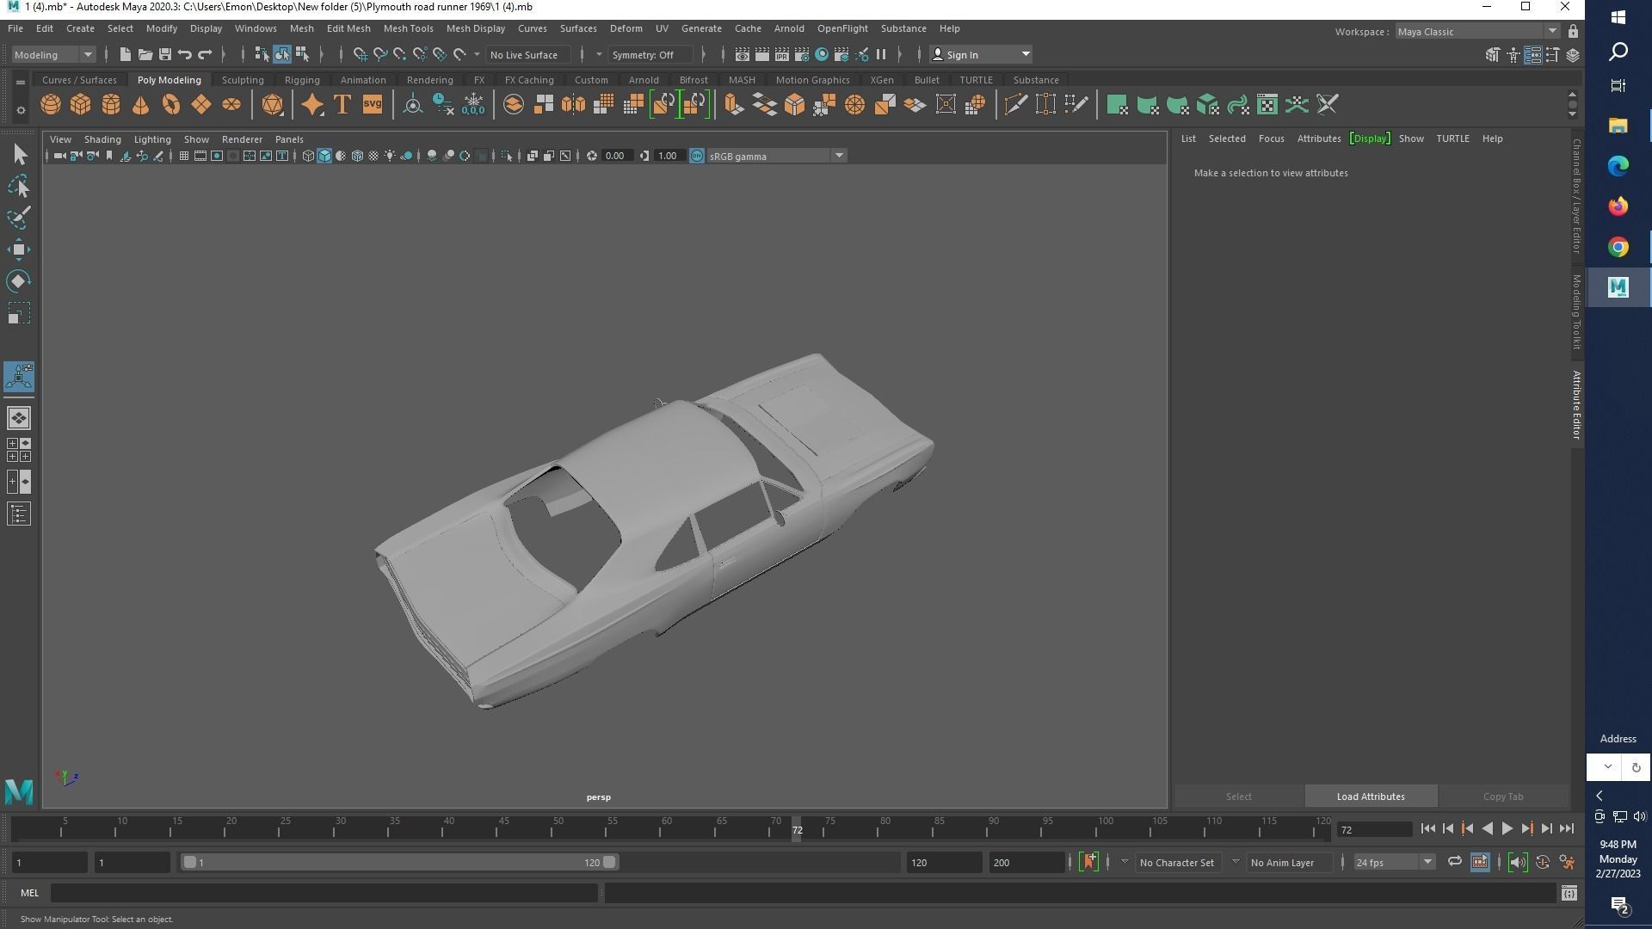Open the Mesh Tools menu
1652x929 pixels.
(x=408, y=28)
